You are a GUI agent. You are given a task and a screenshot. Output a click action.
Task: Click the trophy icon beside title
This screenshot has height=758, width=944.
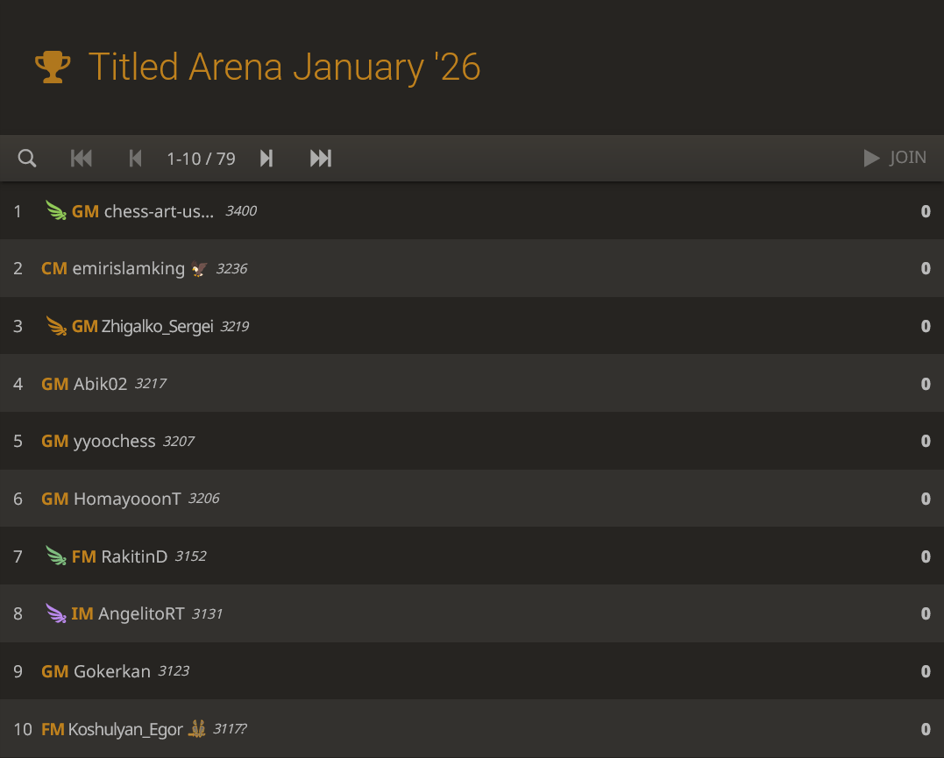pyautogui.click(x=53, y=67)
